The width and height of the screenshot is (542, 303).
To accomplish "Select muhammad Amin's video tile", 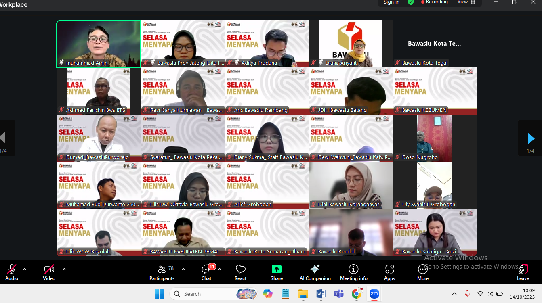I will (99, 44).
